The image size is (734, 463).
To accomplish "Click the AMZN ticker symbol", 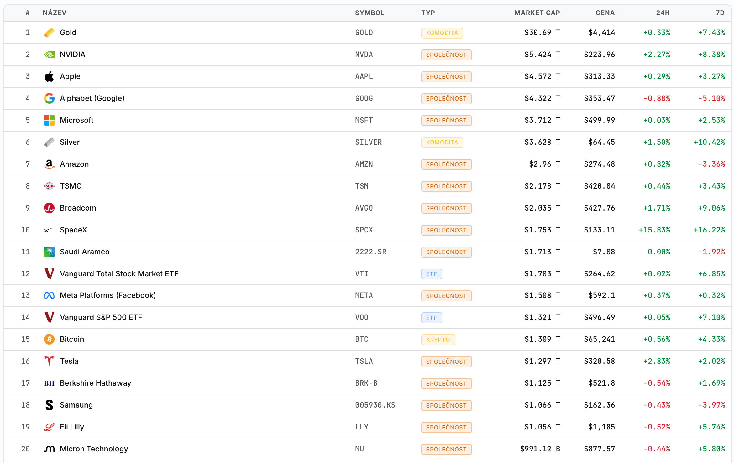I will 364,164.
